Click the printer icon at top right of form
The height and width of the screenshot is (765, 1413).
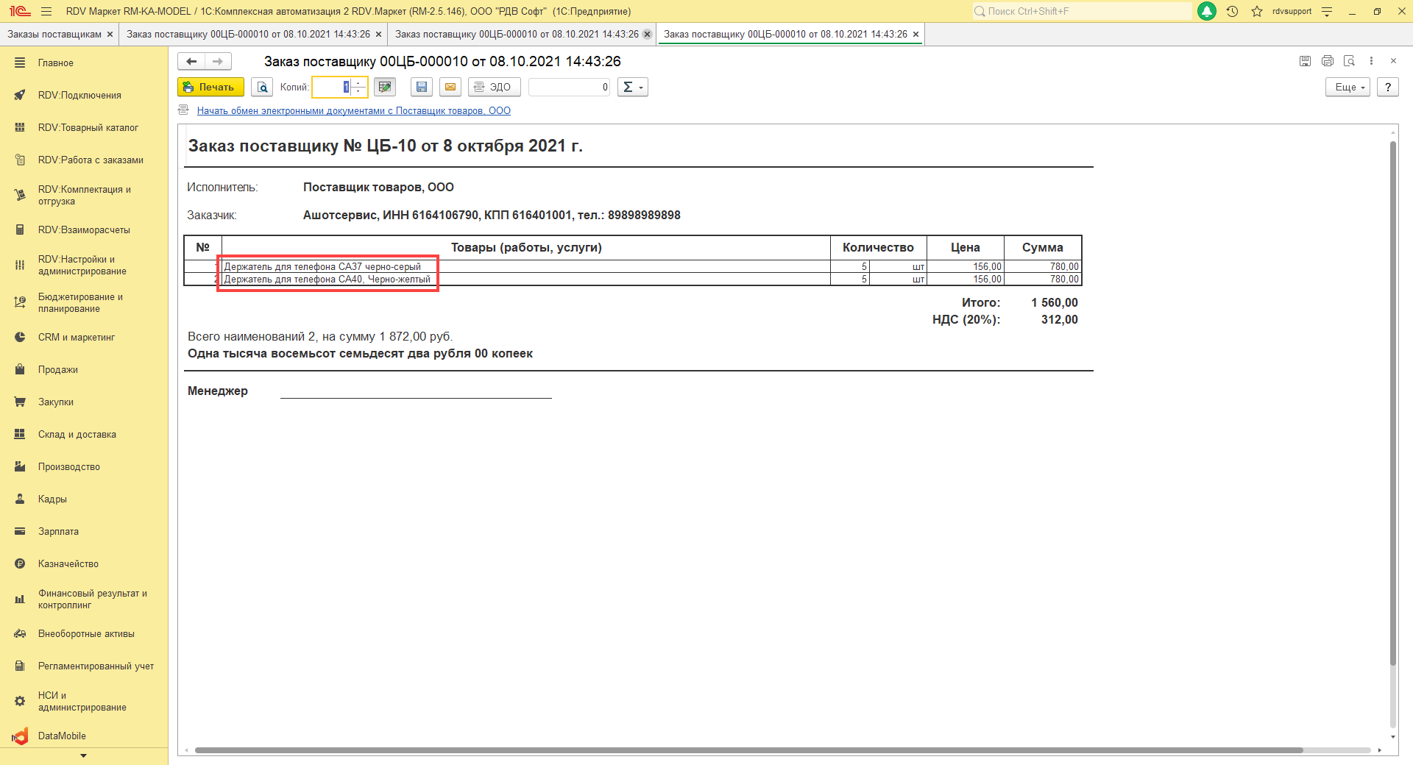point(1327,61)
